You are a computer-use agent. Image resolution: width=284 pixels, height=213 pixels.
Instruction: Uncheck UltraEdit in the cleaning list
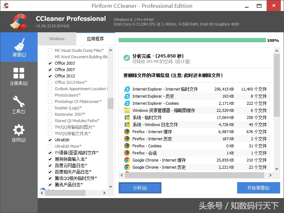pyautogui.click(x=50, y=140)
